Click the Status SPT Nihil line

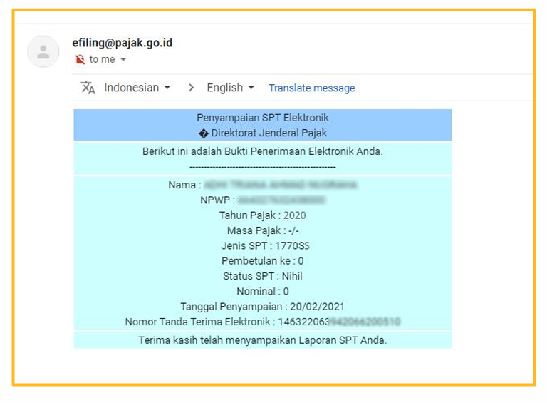pos(263,276)
